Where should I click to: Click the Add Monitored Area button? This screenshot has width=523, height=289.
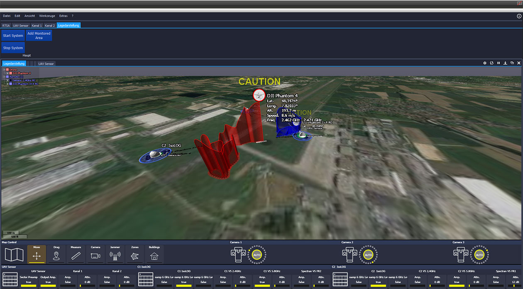click(39, 35)
